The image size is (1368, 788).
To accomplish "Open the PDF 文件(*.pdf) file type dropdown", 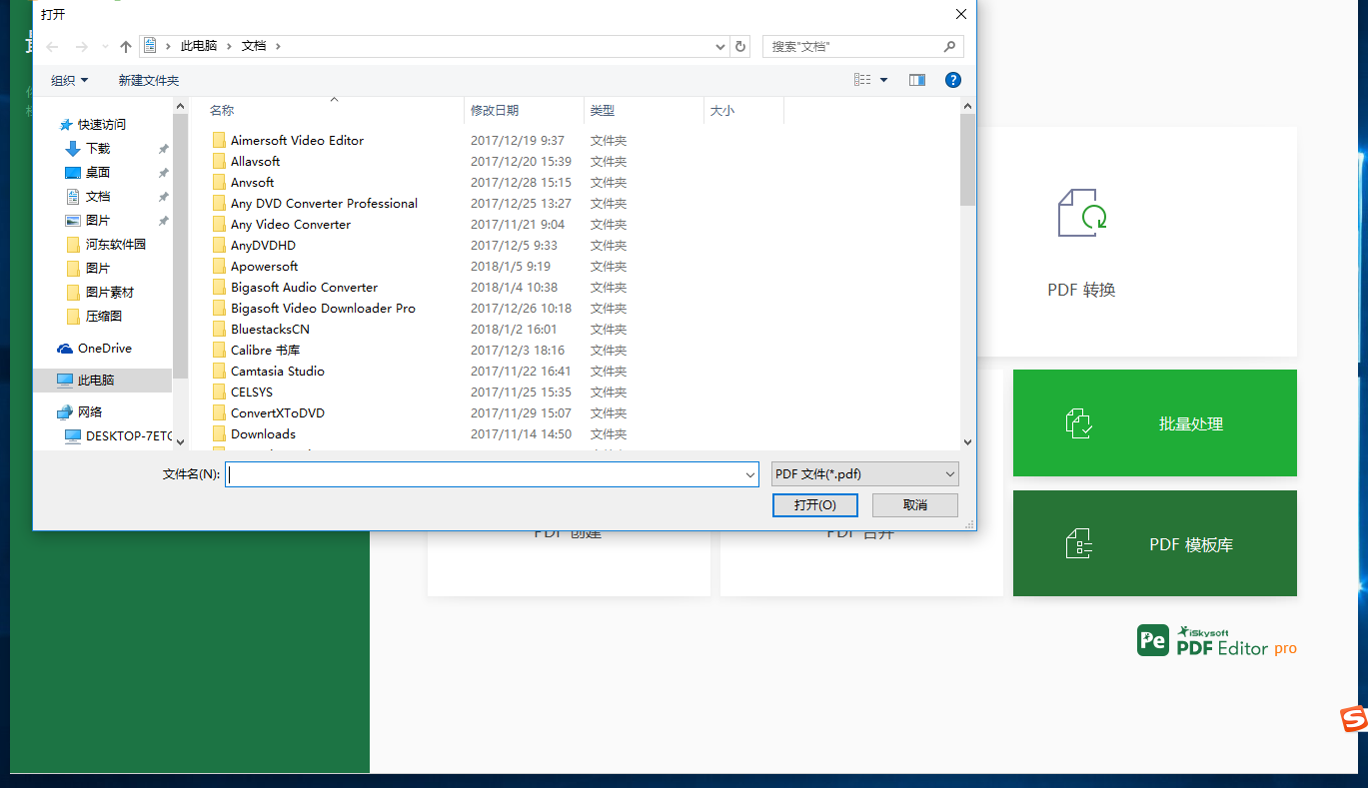I will pyautogui.click(x=863, y=473).
